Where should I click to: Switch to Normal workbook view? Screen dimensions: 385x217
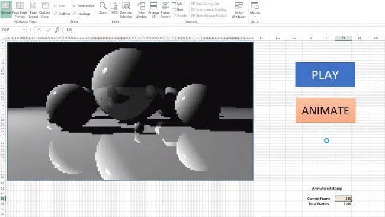(6, 9)
